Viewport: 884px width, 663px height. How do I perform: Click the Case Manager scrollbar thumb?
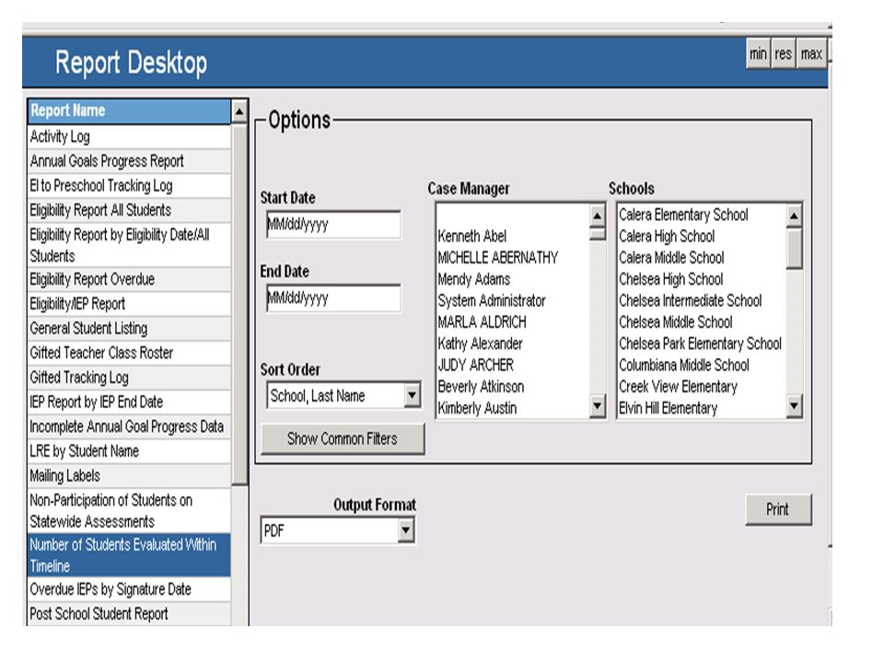pyautogui.click(x=597, y=233)
